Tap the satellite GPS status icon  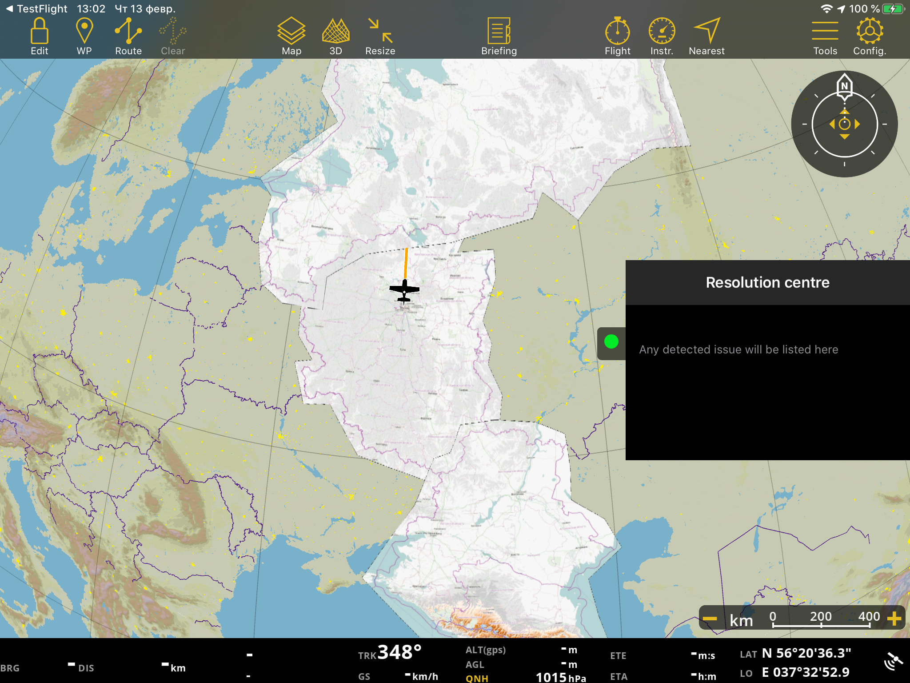[x=894, y=661]
